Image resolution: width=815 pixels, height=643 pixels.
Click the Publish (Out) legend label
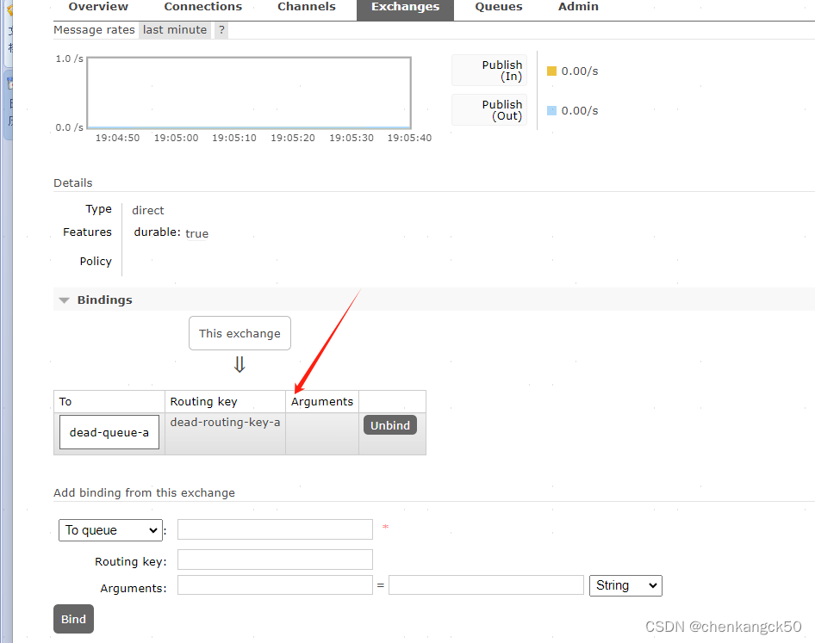[489, 109]
